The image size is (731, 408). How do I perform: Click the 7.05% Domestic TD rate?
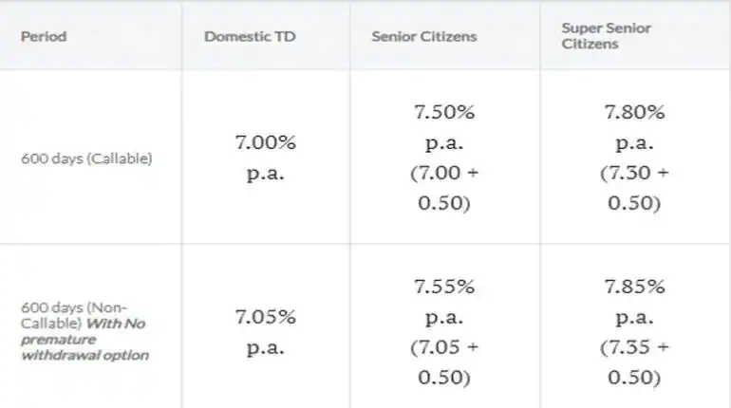pos(266,317)
